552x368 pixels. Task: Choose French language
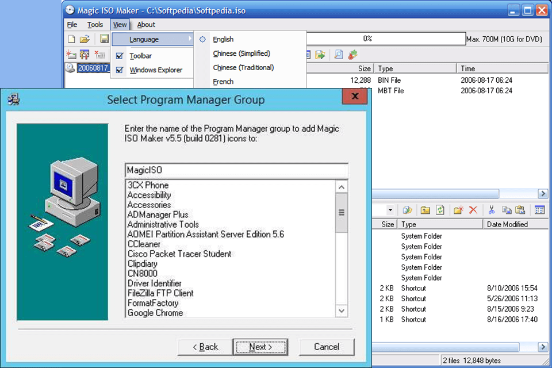pyautogui.click(x=223, y=82)
